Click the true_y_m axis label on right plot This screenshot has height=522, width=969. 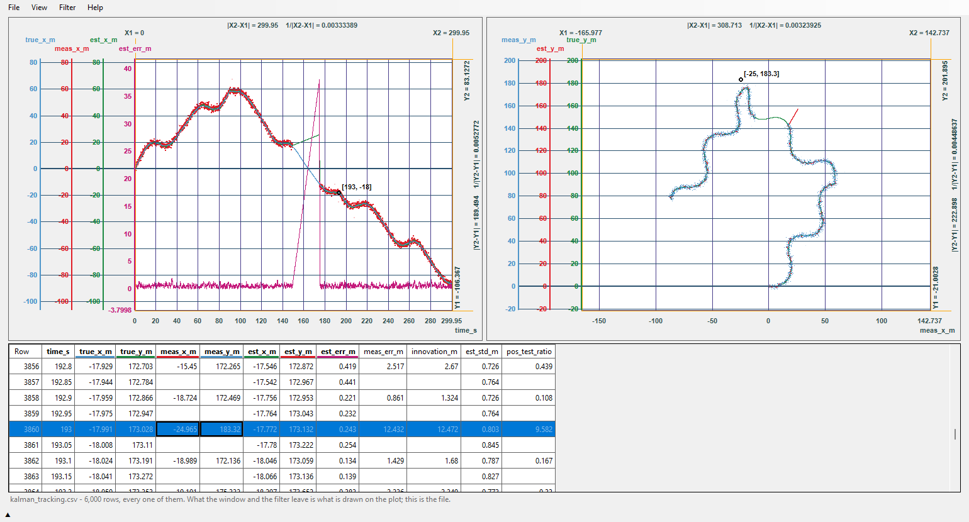pos(581,40)
